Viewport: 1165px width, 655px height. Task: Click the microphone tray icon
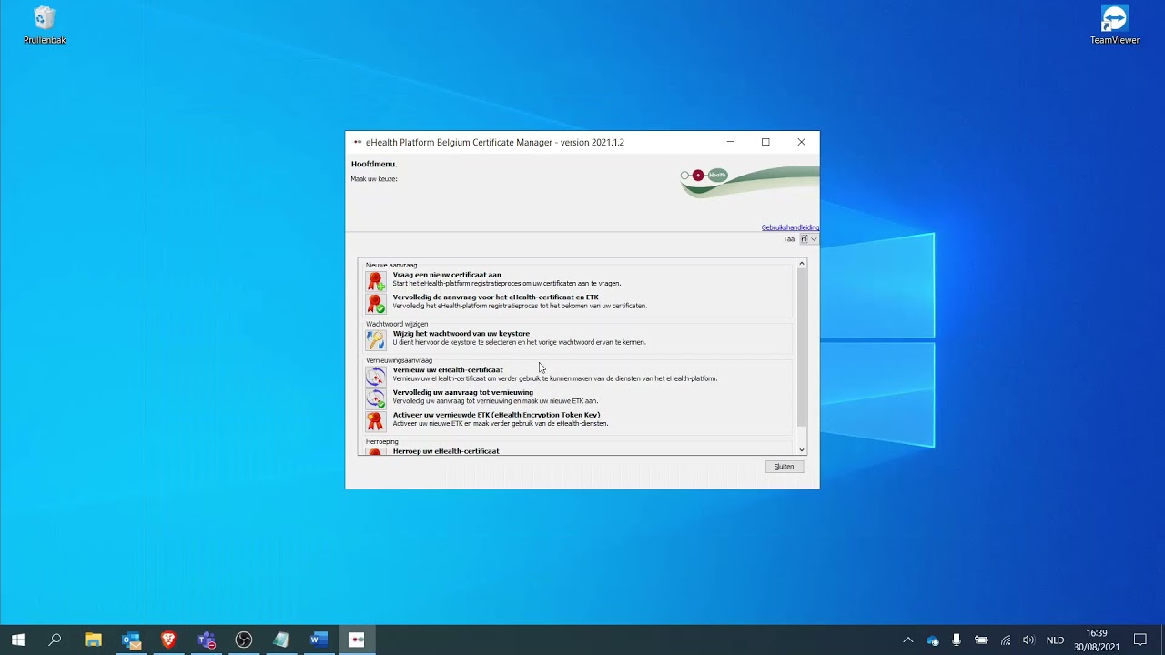pos(956,640)
